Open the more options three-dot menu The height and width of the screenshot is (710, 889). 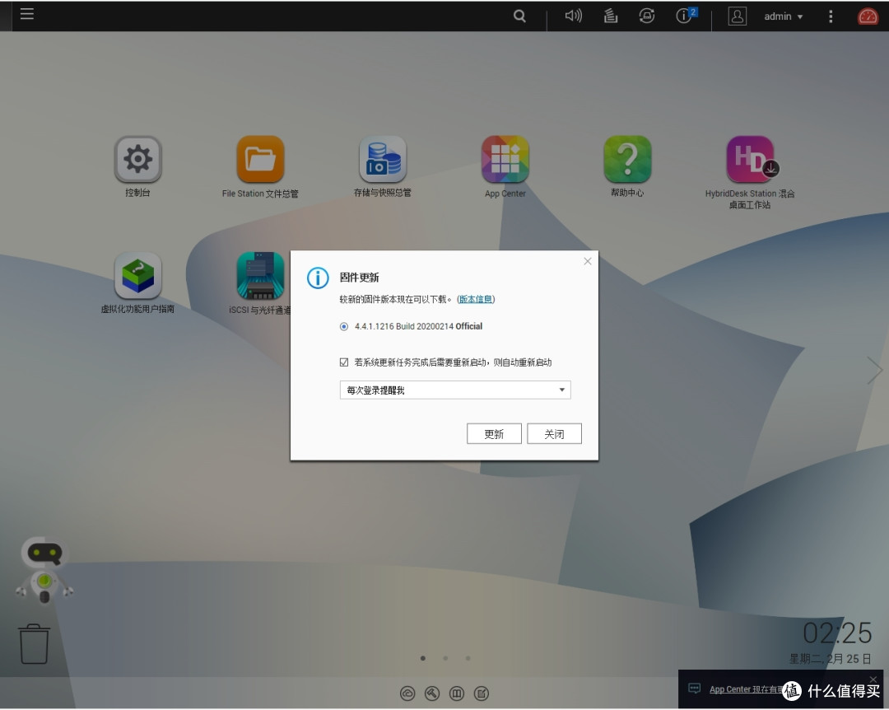click(831, 16)
